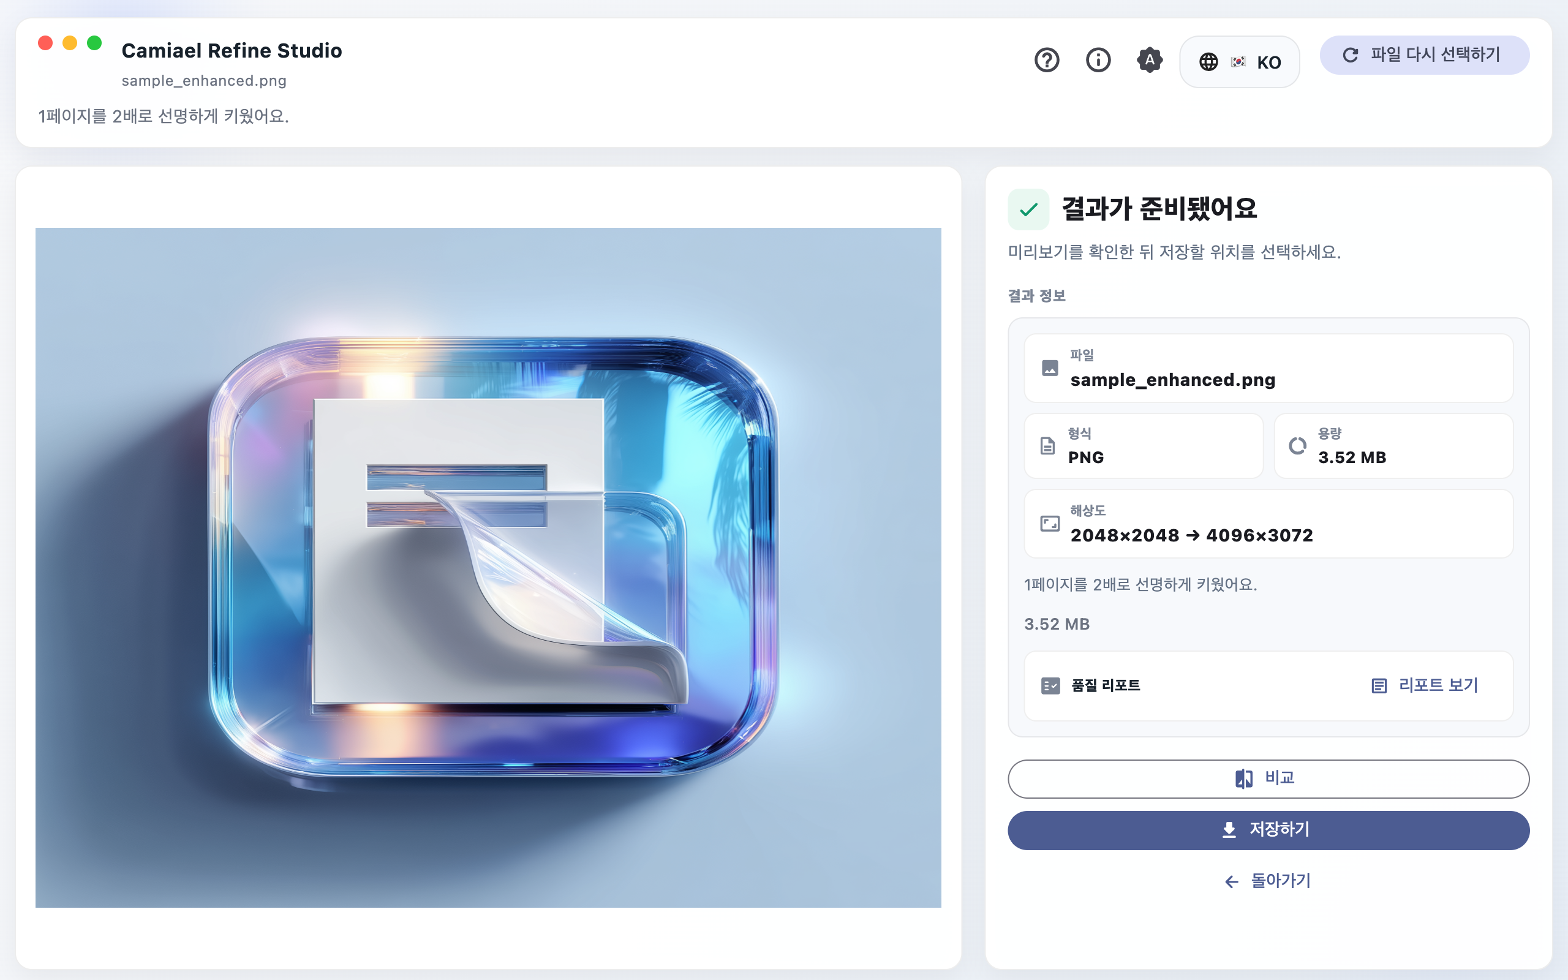Click the PNG format value
Screen dimensions: 1568x980
tap(1086, 458)
